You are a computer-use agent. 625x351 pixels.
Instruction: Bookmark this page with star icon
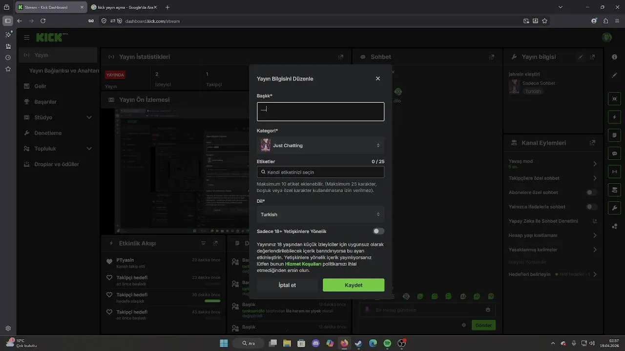pos(544,21)
